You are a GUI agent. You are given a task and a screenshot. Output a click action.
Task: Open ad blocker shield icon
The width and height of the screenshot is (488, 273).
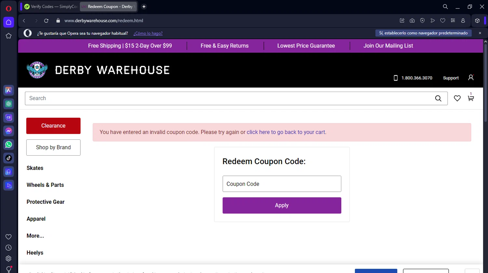pos(422,20)
